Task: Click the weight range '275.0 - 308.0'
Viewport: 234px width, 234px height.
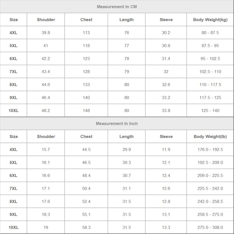Action: click(210, 228)
